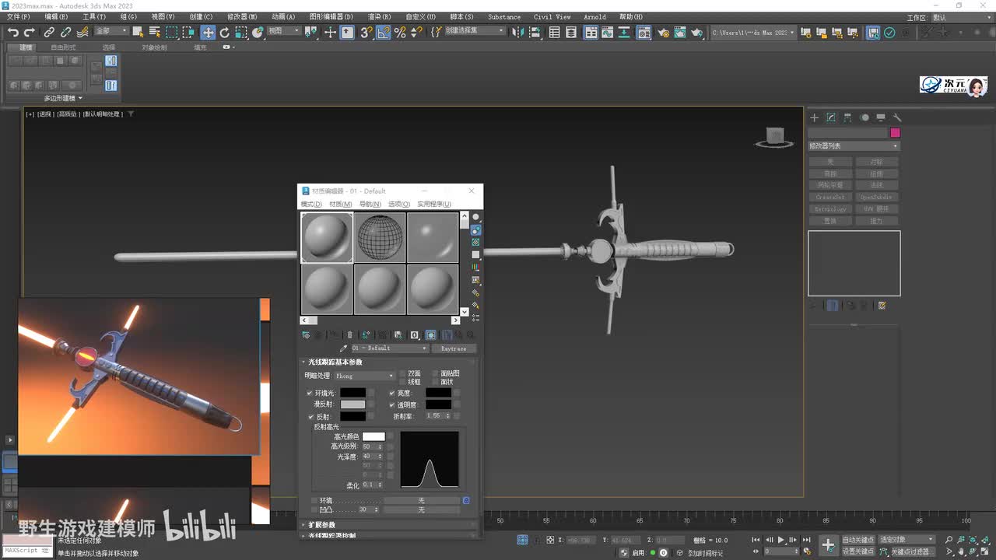Click the material eyedropper pick icon

pyautogui.click(x=344, y=348)
